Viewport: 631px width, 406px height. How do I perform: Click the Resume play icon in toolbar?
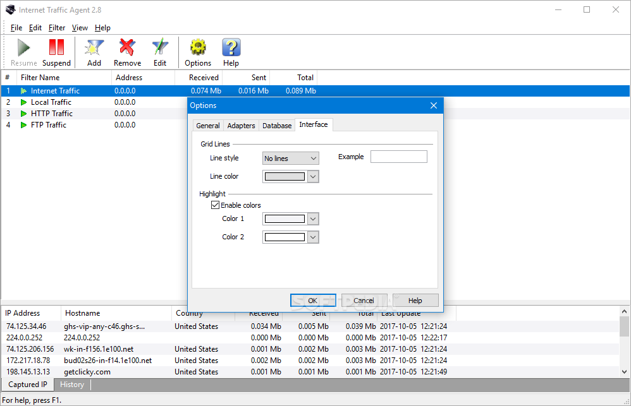(24, 47)
